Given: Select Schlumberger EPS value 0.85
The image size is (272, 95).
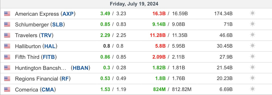Looking at the screenshot, I should 105,24.
